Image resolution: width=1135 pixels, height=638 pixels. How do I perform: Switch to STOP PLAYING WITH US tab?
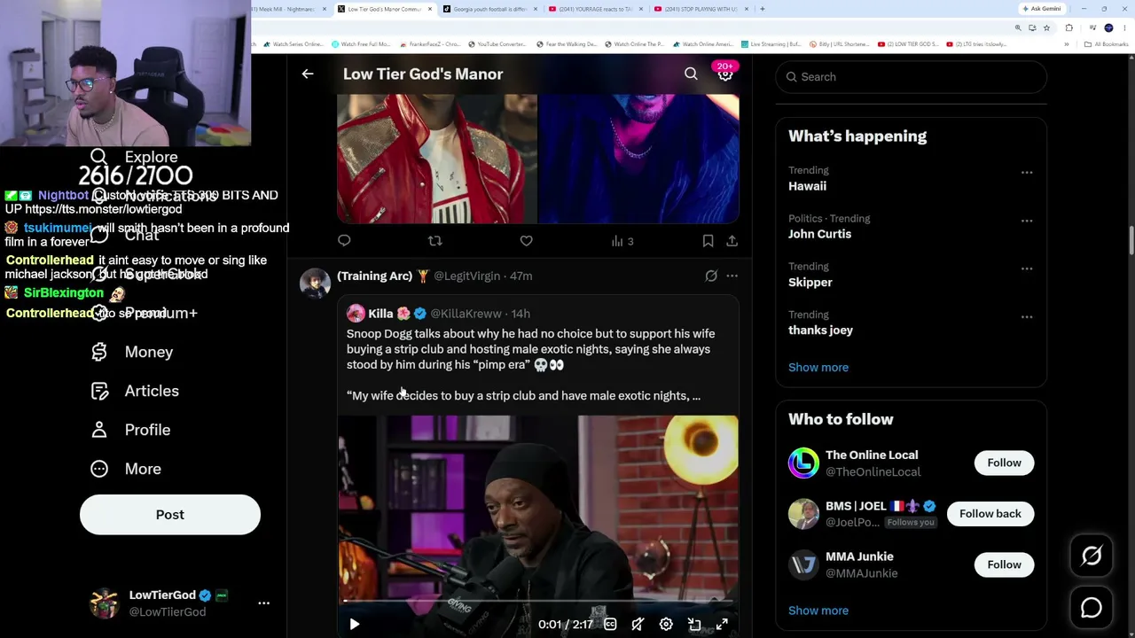(701, 9)
